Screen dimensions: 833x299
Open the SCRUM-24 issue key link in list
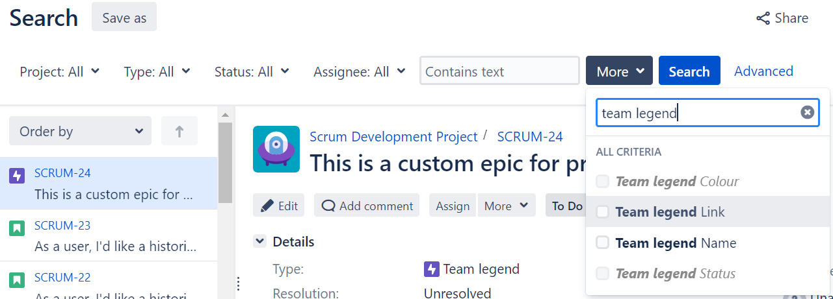point(62,173)
